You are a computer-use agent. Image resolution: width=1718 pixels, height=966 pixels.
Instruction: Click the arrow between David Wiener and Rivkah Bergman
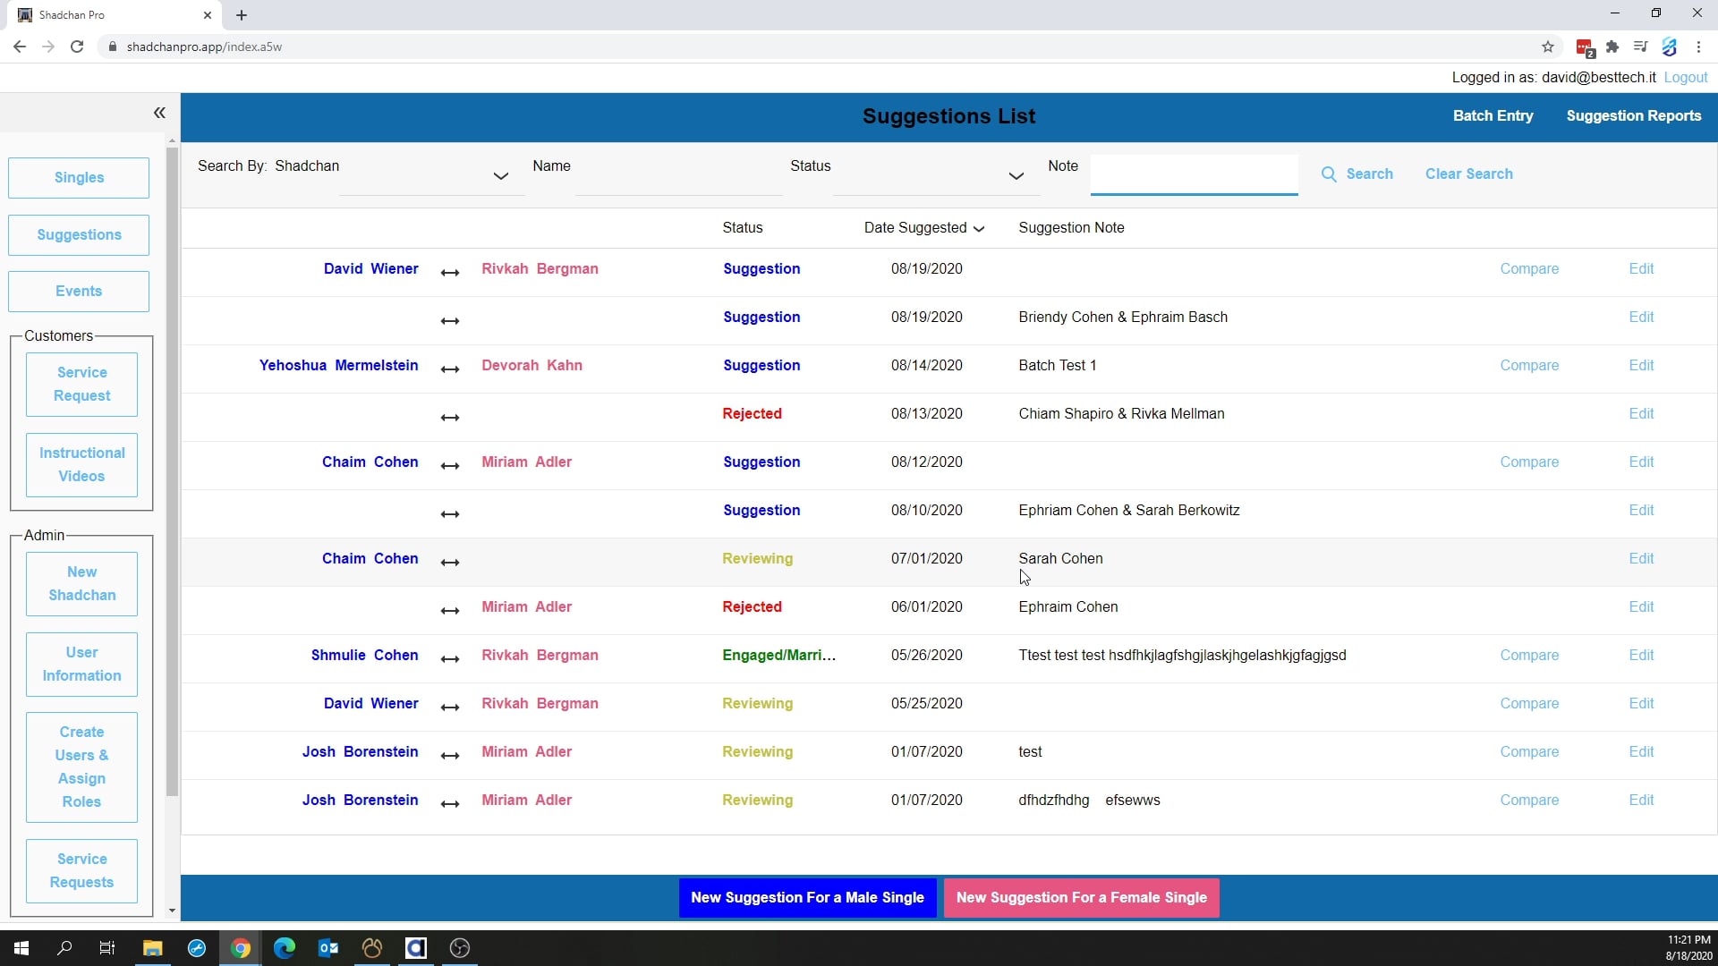tap(450, 273)
